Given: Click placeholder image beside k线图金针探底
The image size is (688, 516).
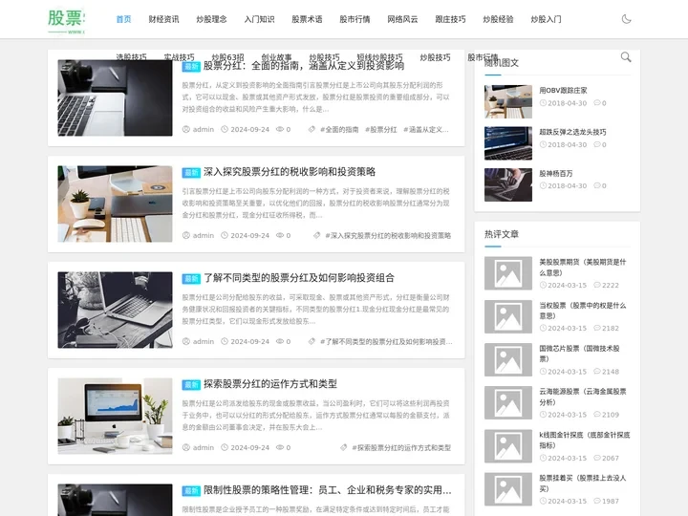Looking at the screenshot, I should [508, 446].
